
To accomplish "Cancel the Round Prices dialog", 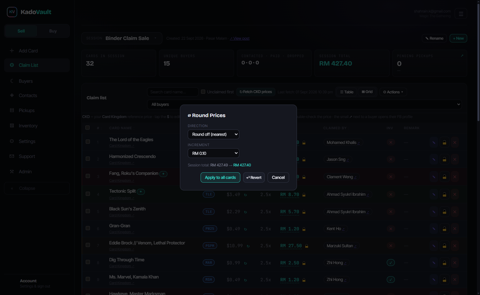I will [x=278, y=177].
